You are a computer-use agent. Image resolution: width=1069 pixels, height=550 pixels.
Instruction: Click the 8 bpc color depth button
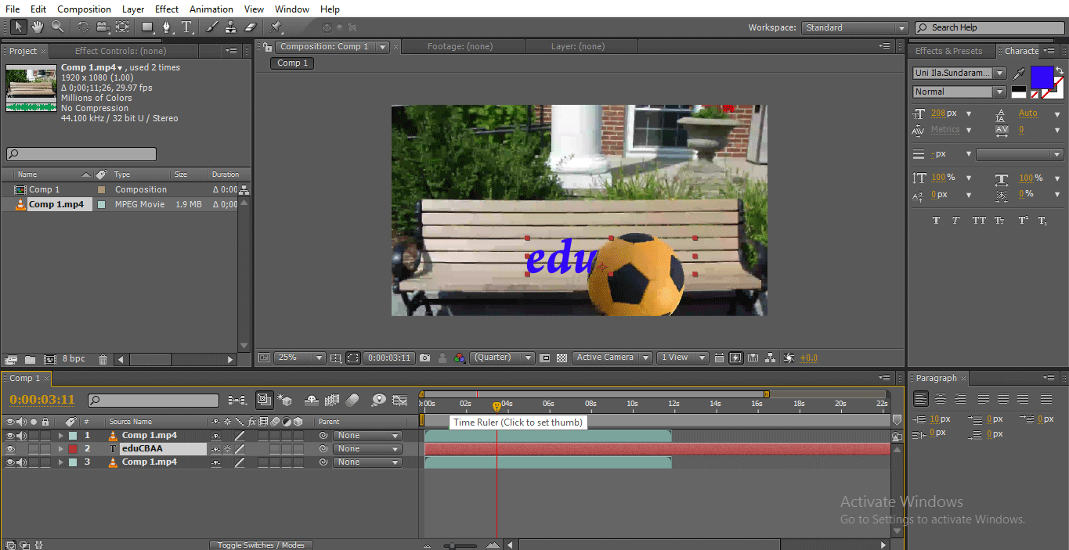tap(74, 359)
